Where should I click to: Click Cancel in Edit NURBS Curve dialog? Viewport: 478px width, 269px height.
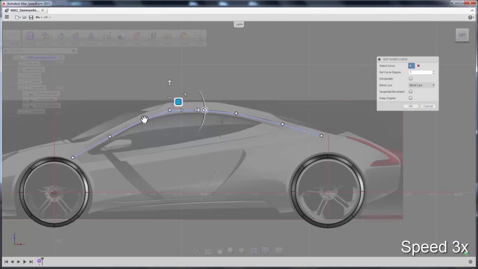pos(428,106)
